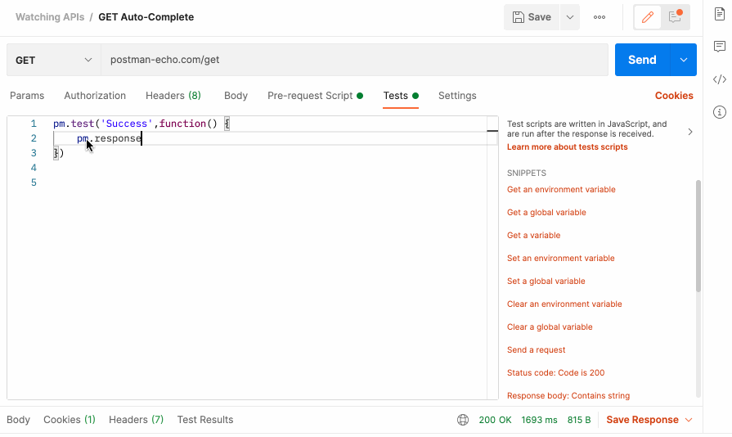Click the documentation icon in right sidebar
This screenshot has width=732, height=437.
720,14
